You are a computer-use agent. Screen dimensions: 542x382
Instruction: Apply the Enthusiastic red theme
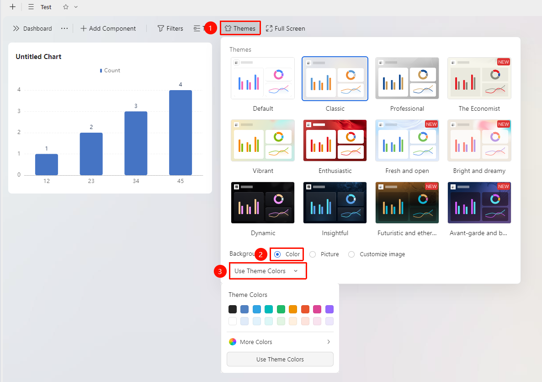335,140
